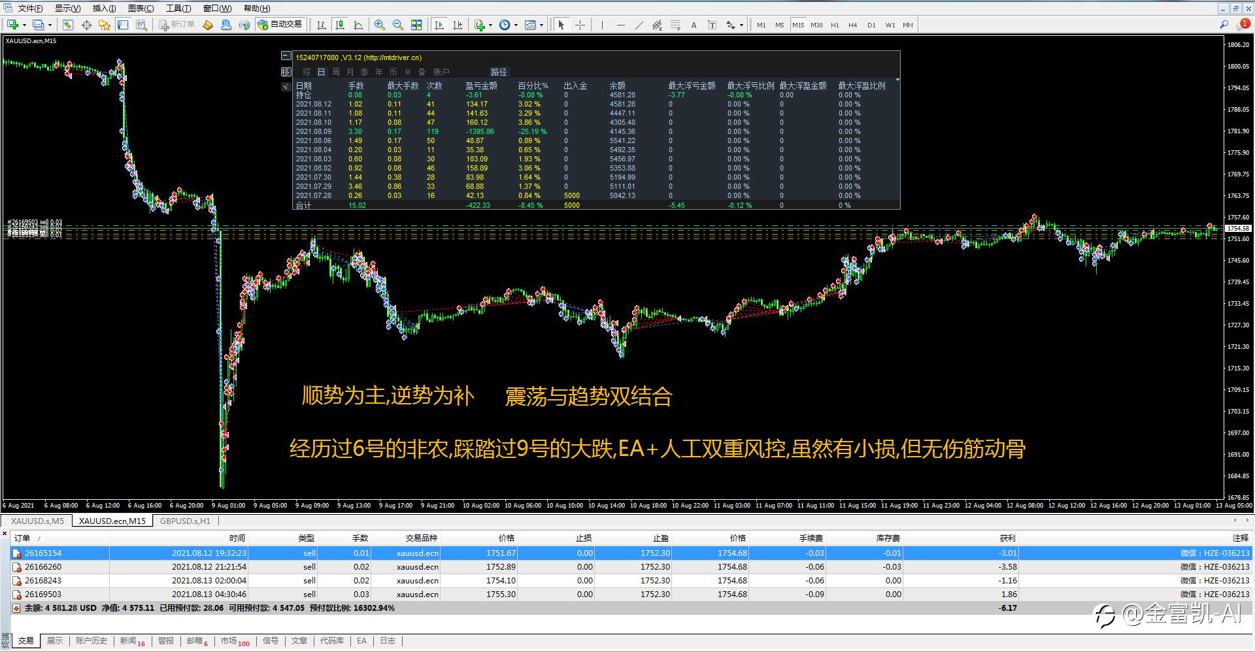Select the crosshair tool
The width and height of the screenshot is (1255, 652).
580,25
